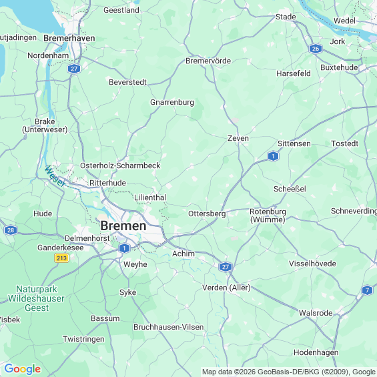The image size is (377, 377).
Task: Open the Google logo link
Action: pos(23,369)
